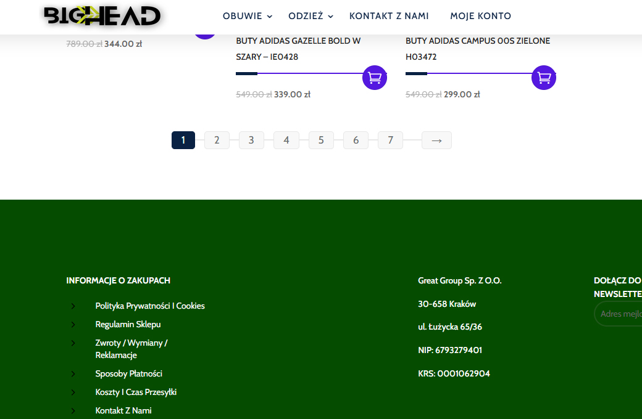The width and height of the screenshot is (642, 419).
Task: Click the 299.00 zł price
Action: (462, 94)
